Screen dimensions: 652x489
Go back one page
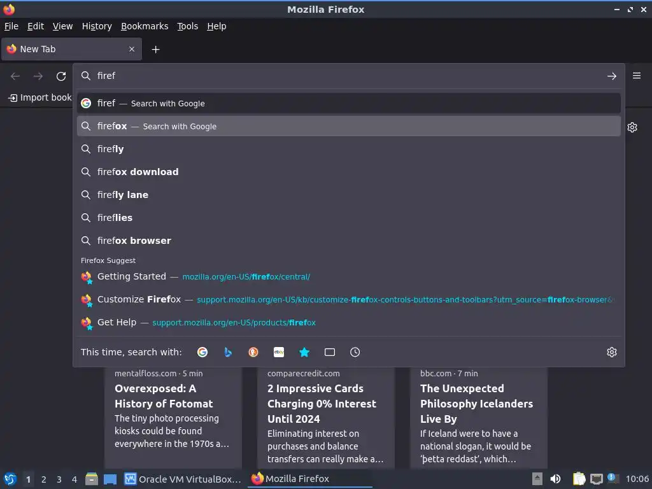(x=15, y=76)
